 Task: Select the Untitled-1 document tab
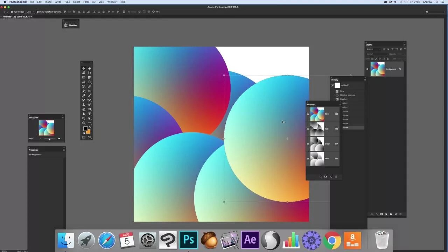17,16
